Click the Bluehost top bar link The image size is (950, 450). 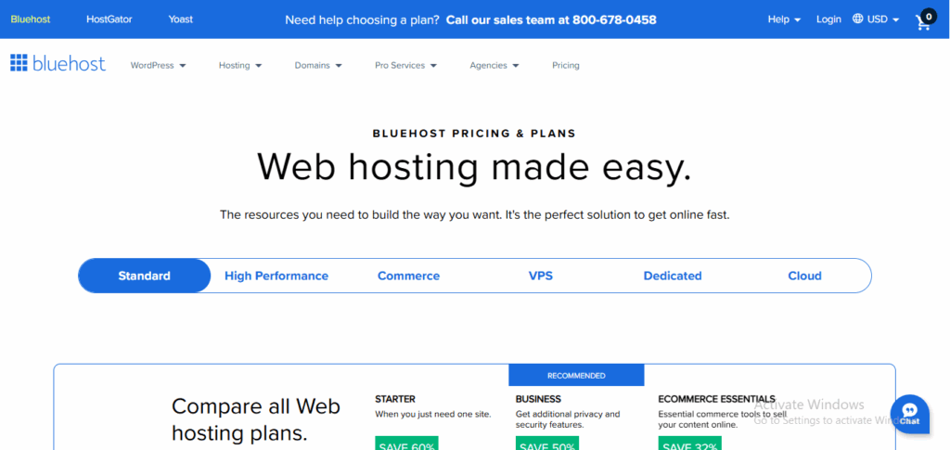click(31, 19)
